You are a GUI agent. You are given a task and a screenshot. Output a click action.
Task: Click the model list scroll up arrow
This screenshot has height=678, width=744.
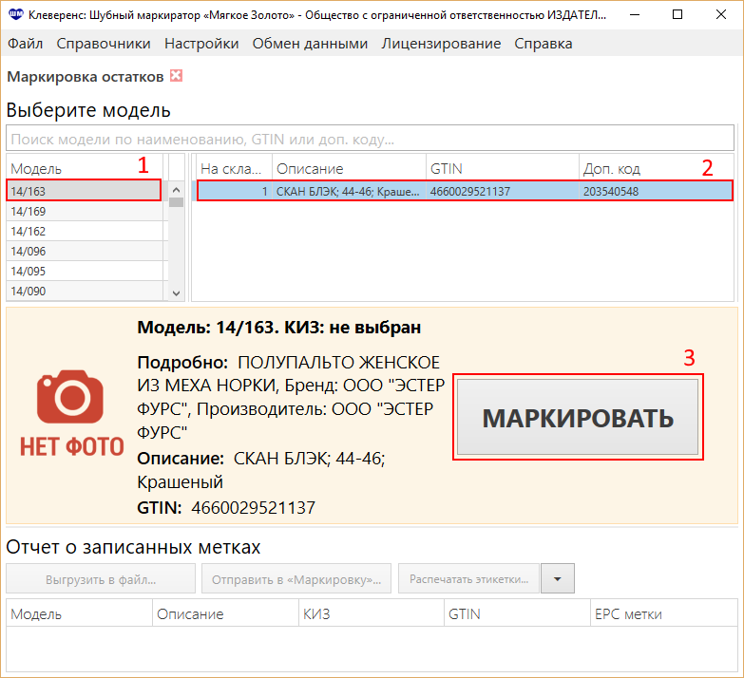tap(176, 190)
